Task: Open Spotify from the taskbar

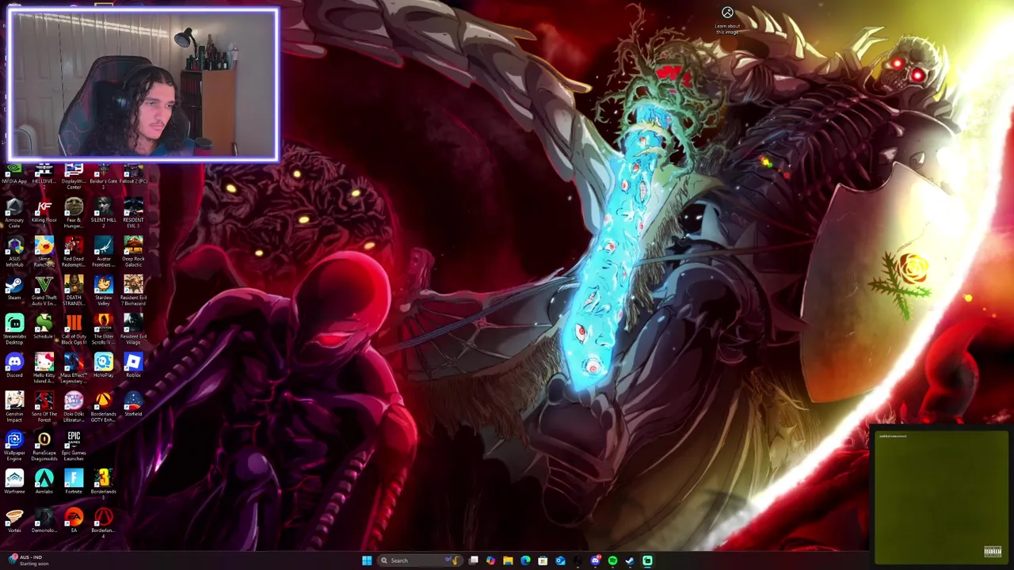Action: coord(612,560)
